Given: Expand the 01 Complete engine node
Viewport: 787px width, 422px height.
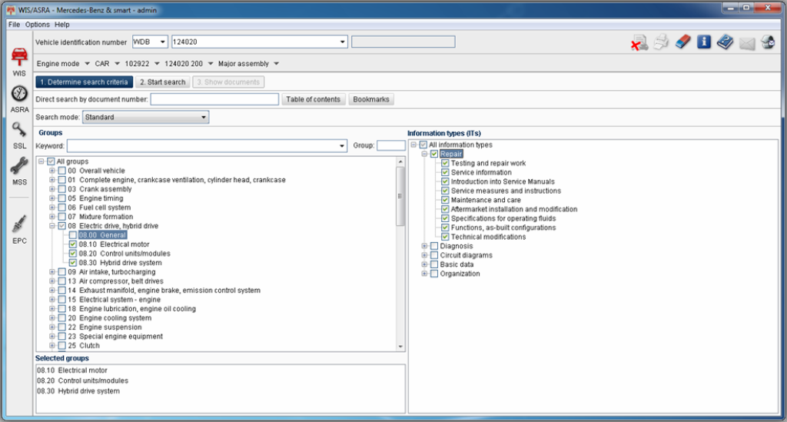Looking at the screenshot, I should 51,180.
